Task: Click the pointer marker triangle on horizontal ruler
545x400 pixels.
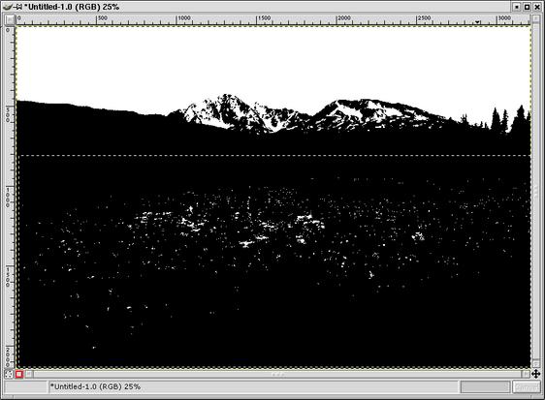Action: click(x=477, y=22)
